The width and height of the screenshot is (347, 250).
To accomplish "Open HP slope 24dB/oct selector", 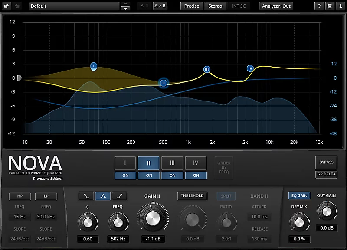I will click(20, 239).
